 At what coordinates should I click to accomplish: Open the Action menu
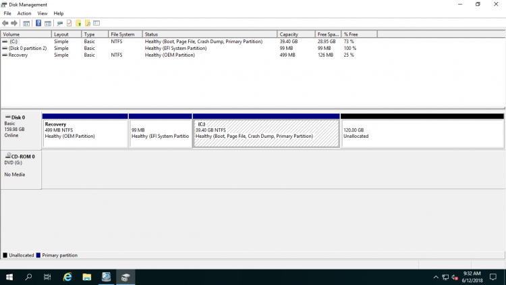24,14
